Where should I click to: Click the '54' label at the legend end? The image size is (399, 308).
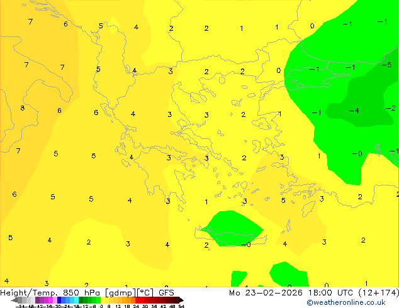[x=181, y=306]
